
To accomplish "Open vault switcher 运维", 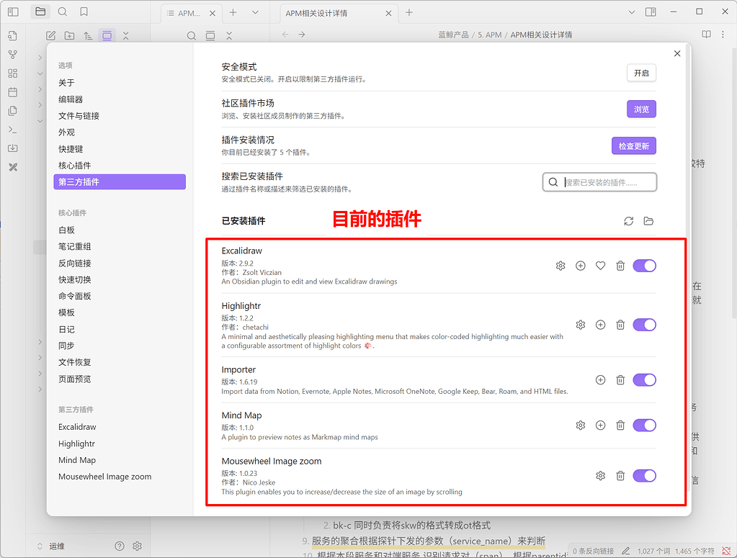I will [x=50, y=546].
